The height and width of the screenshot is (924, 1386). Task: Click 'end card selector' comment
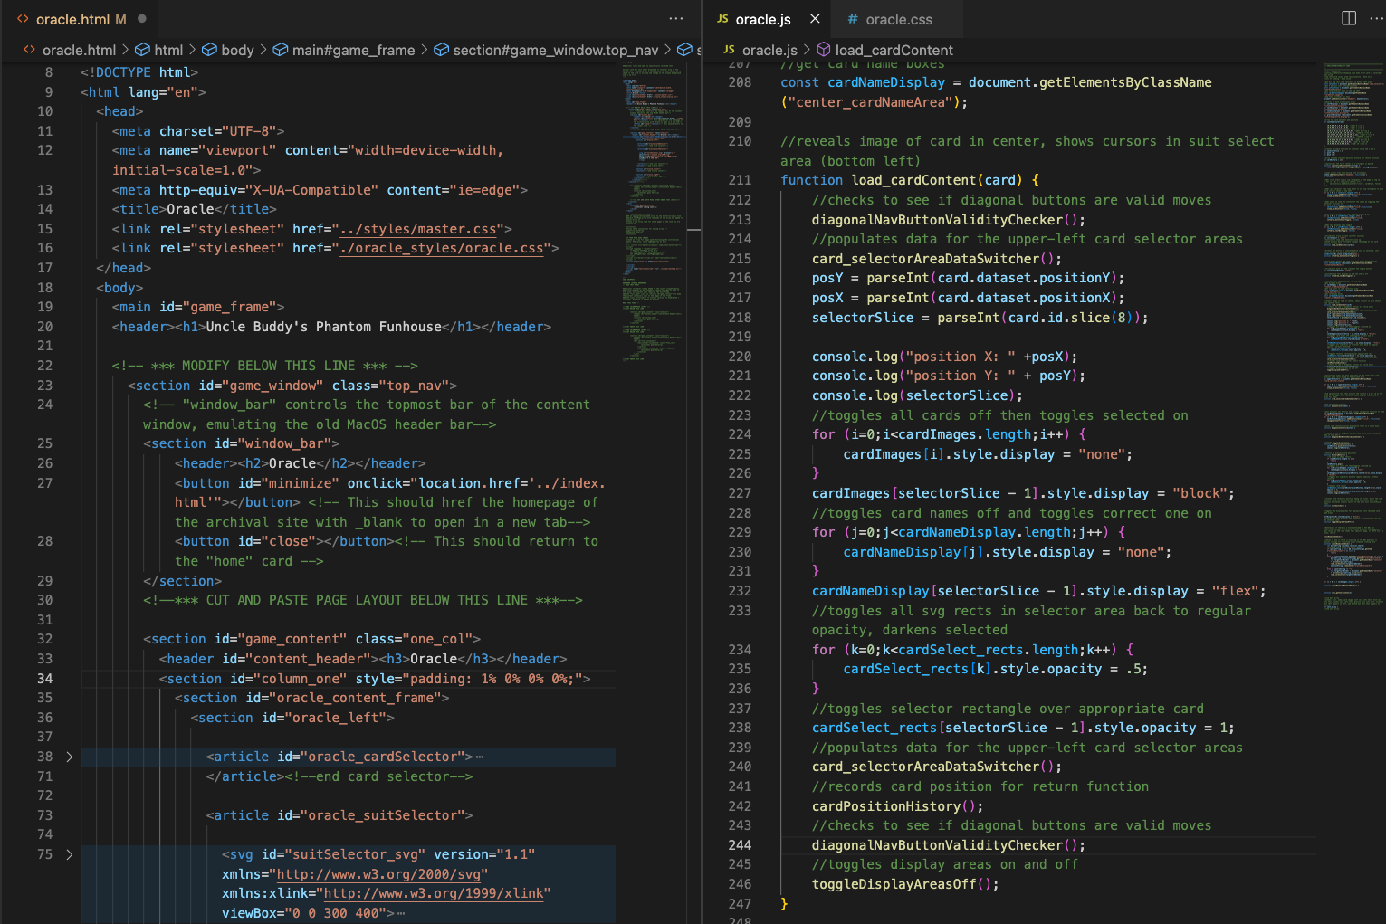[x=378, y=776]
